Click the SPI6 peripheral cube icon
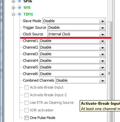Viewport: 120px width, 122px height. 20,1
